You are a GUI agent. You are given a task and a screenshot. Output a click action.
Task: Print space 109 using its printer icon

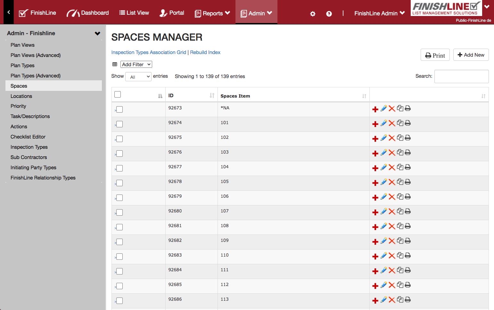408,241
